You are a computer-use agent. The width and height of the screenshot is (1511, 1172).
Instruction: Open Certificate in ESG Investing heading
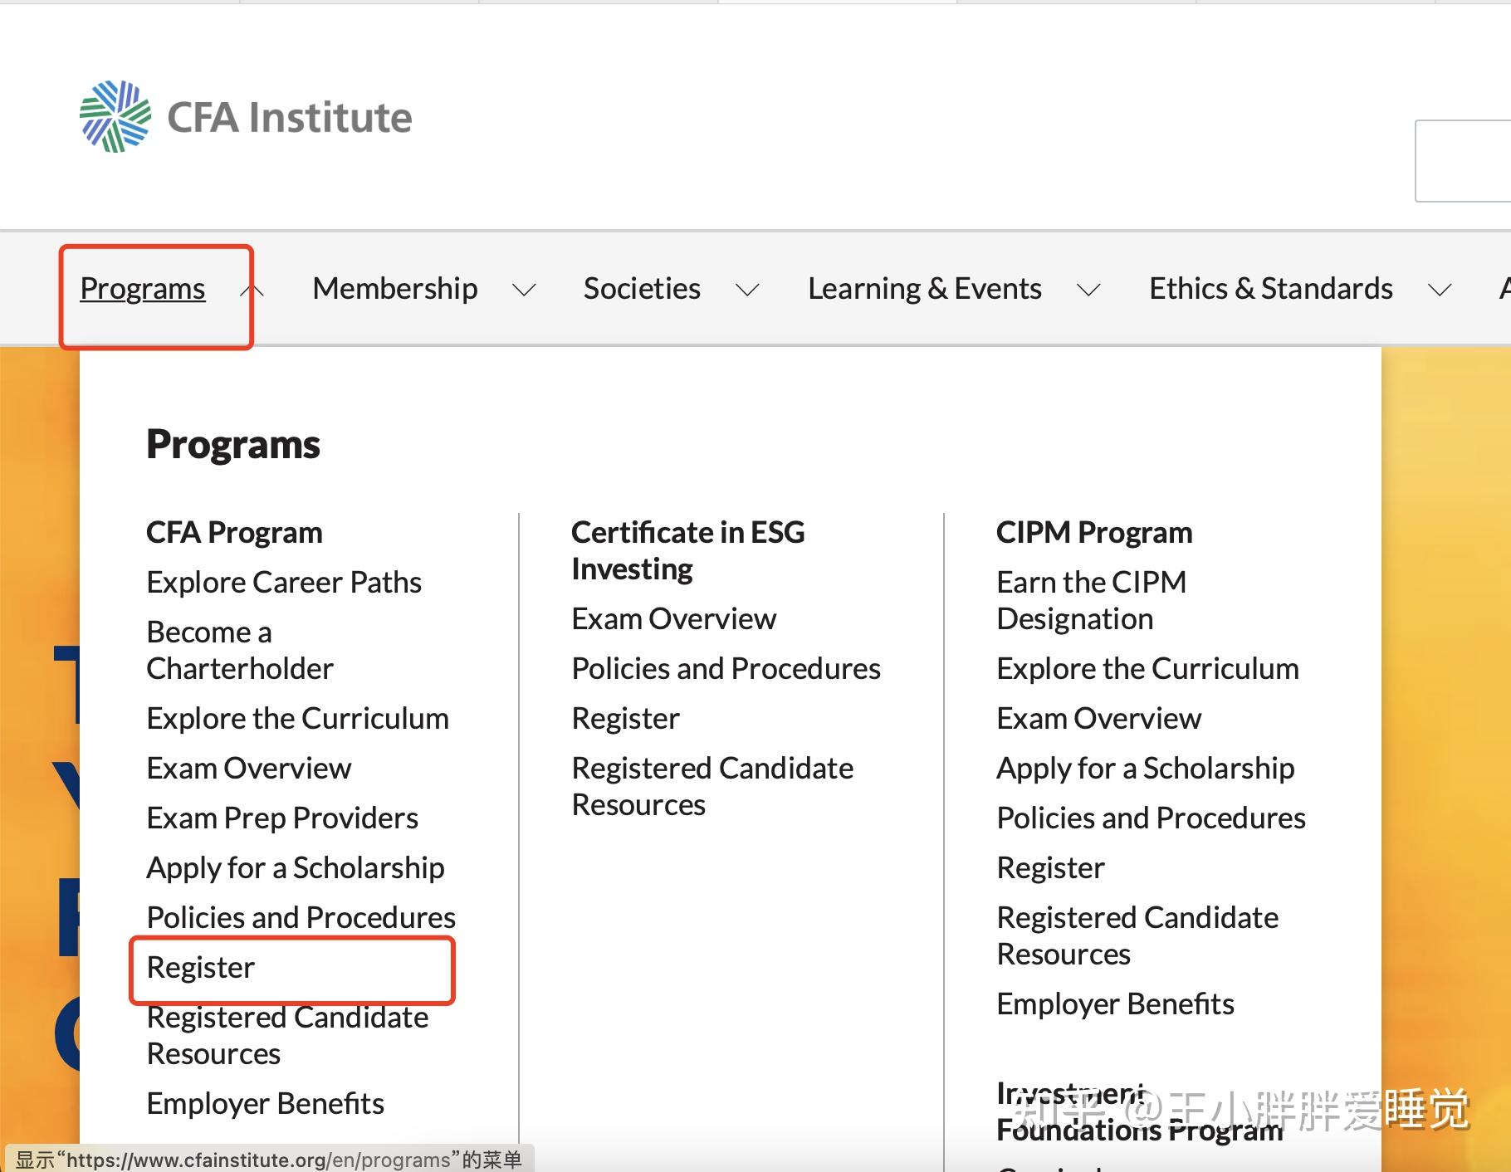tap(687, 550)
